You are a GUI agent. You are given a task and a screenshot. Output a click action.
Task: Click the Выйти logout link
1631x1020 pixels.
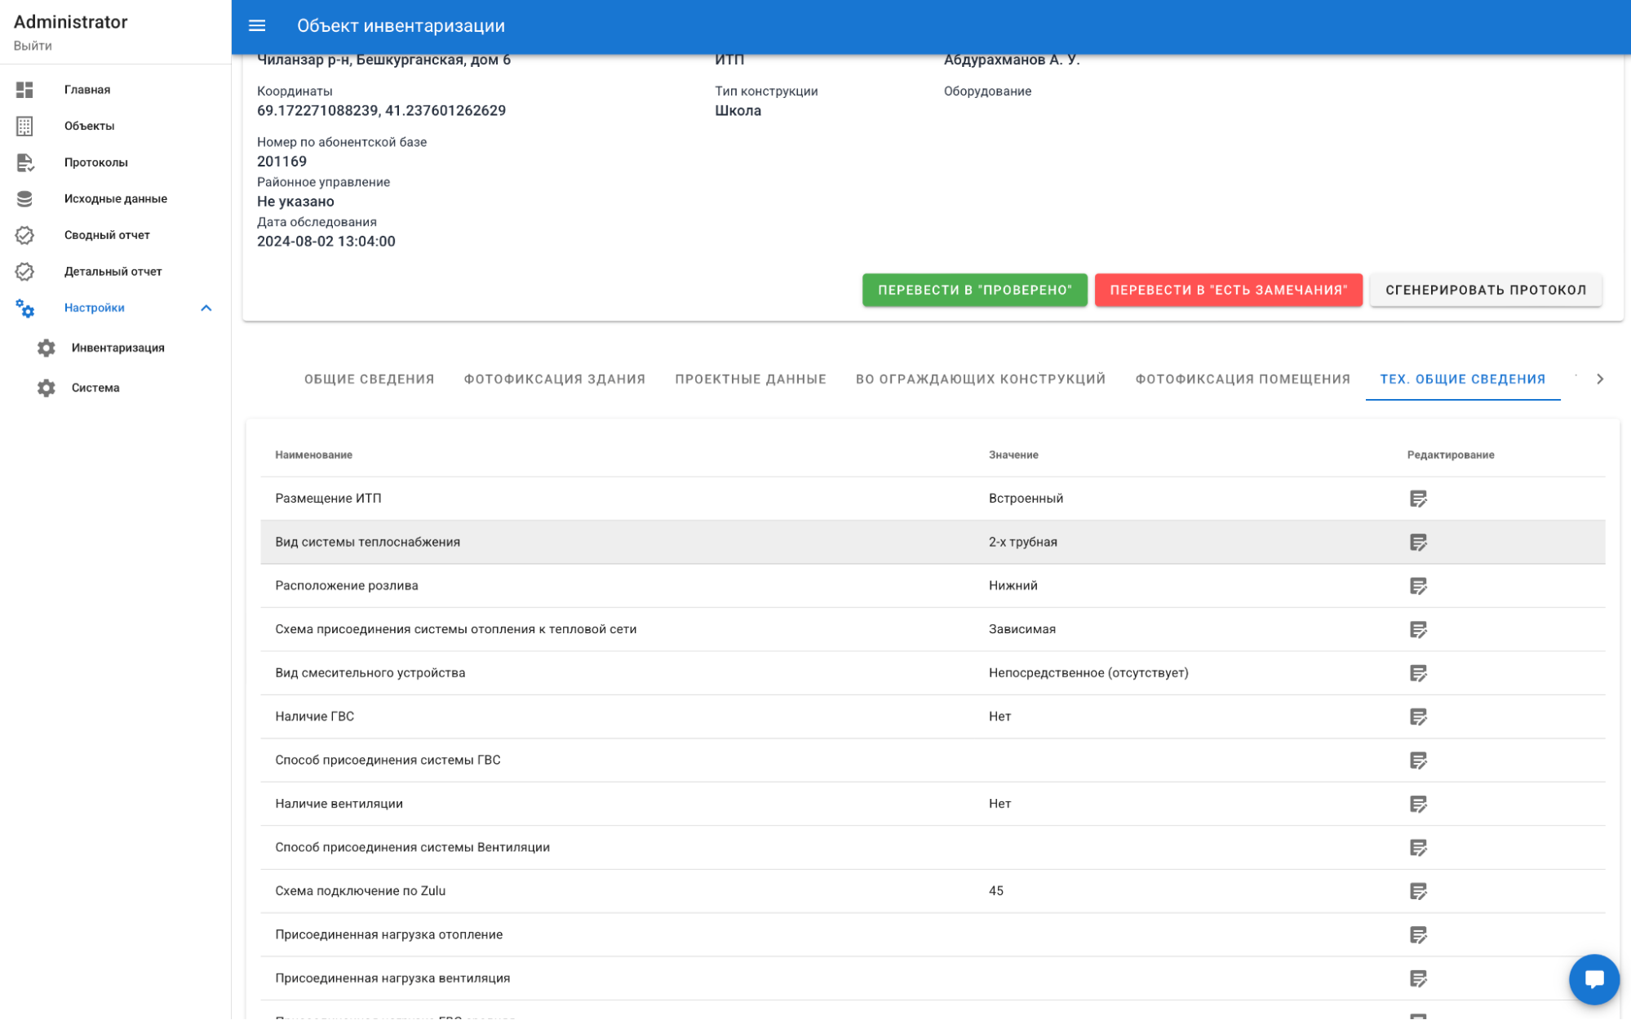click(x=33, y=46)
